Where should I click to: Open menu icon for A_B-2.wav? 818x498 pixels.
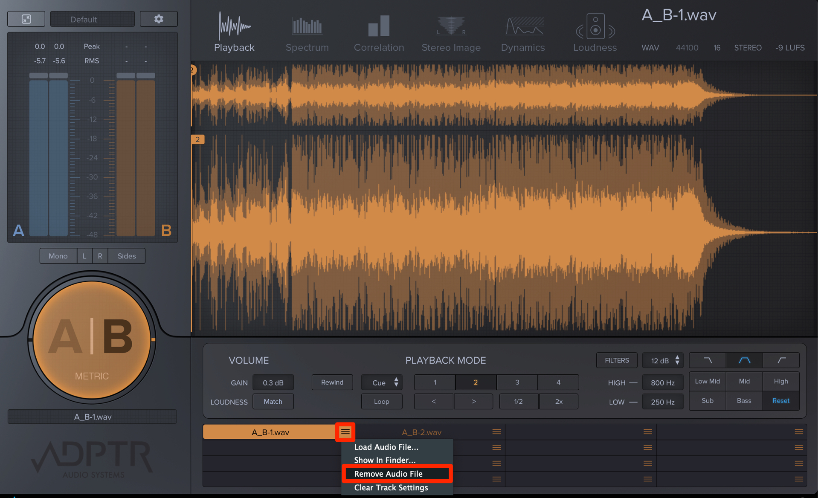[x=496, y=432]
